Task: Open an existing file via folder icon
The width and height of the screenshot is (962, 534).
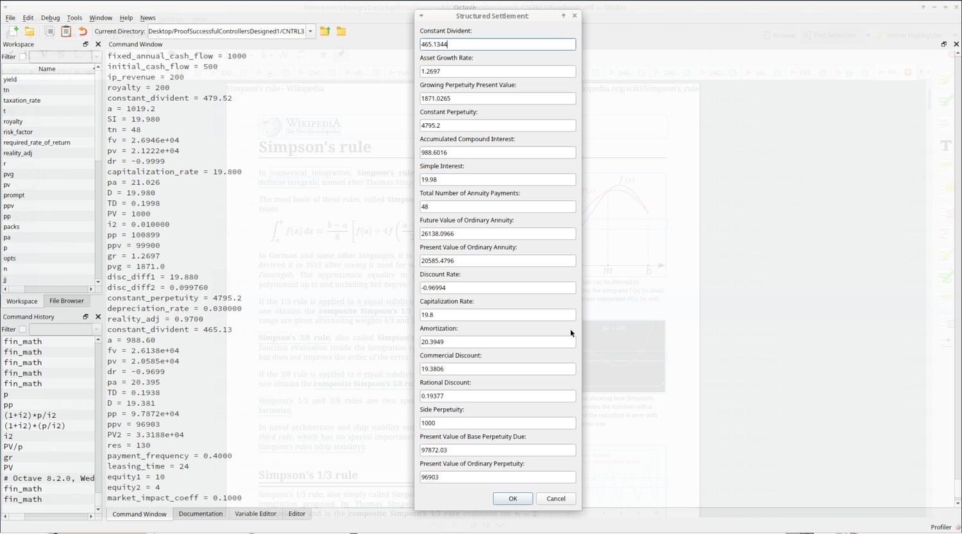Action: pos(30,31)
